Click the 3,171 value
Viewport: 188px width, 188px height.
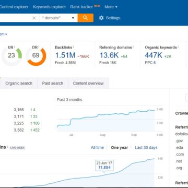pyautogui.click(x=19, y=116)
